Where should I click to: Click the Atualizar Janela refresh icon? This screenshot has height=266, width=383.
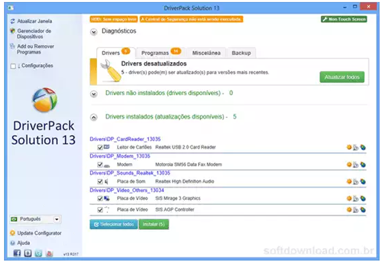[x=13, y=21]
